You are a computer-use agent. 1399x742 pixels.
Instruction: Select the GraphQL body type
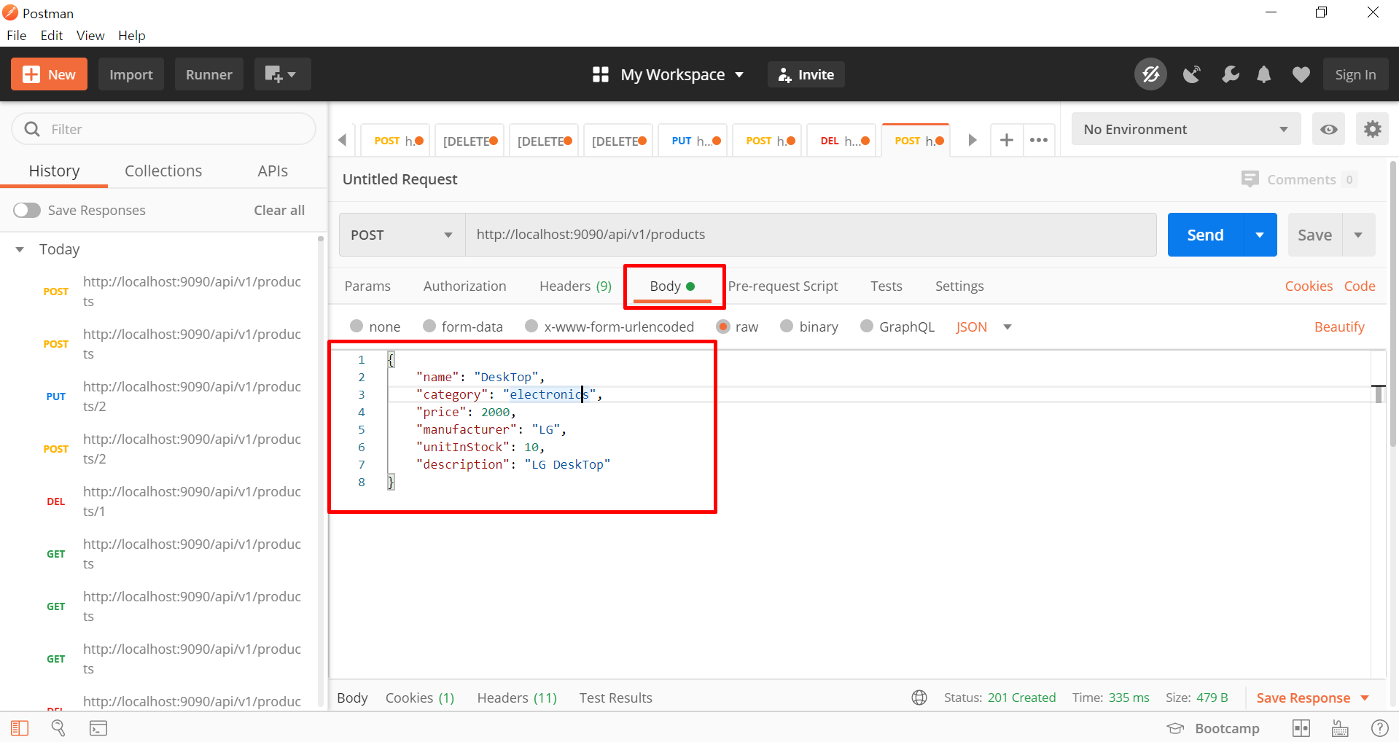pyautogui.click(x=867, y=327)
